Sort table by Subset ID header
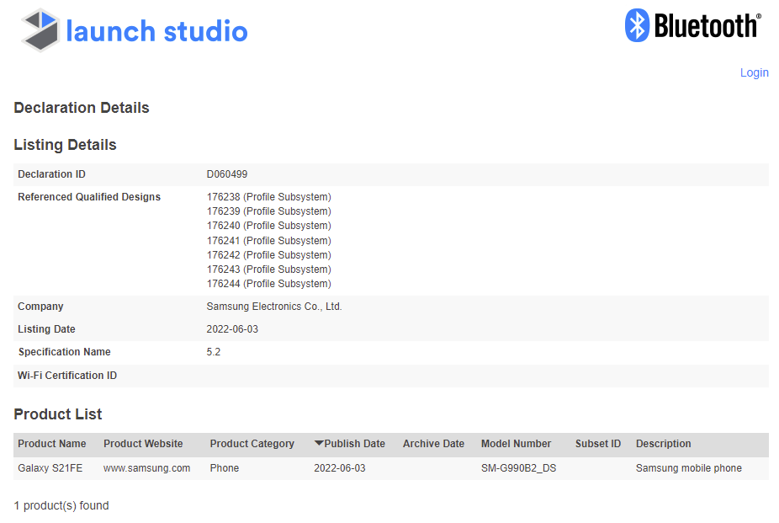779x523 pixels. tap(597, 444)
